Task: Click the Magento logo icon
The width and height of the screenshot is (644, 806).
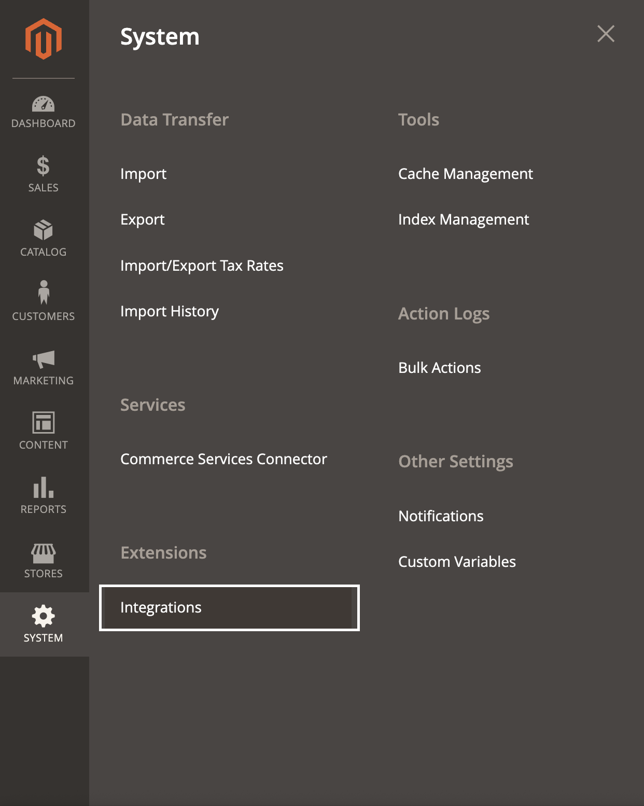Action: tap(44, 39)
